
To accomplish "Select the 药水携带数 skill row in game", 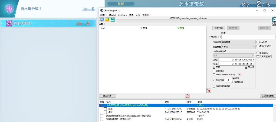I will (48, 23).
